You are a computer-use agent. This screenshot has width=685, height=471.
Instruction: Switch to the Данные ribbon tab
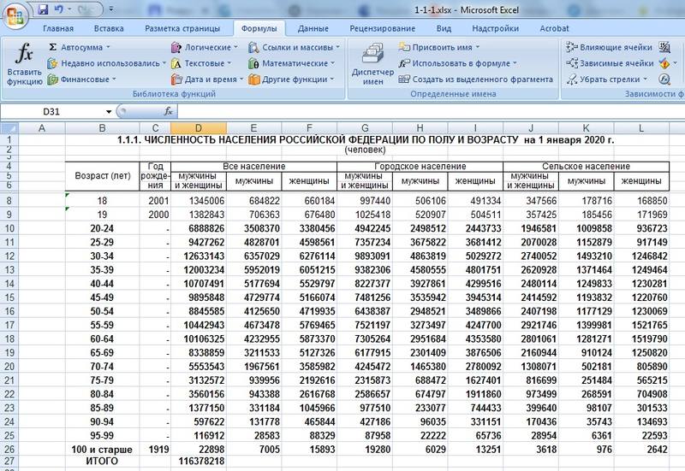(x=313, y=28)
